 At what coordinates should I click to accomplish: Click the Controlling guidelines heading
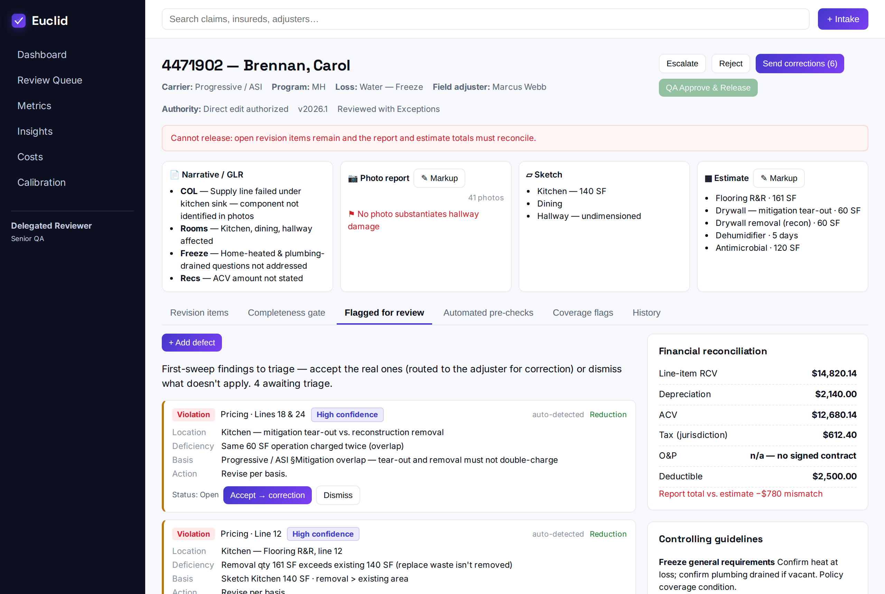pyautogui.click(x=710, y=539)
